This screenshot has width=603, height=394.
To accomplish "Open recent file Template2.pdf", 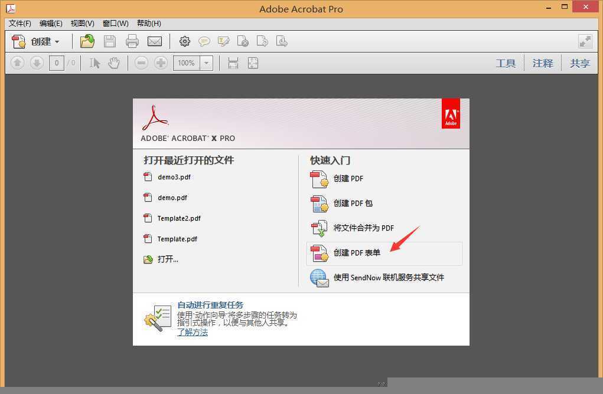I will [179, 218].
